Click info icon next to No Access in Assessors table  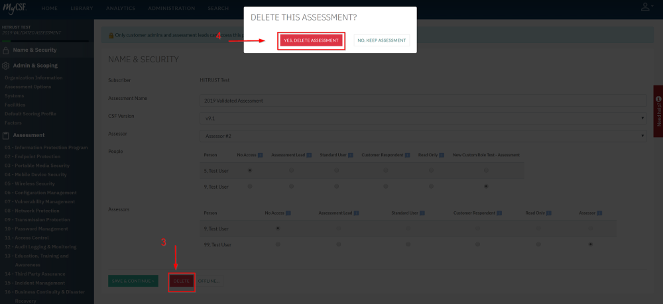[288, 213]
